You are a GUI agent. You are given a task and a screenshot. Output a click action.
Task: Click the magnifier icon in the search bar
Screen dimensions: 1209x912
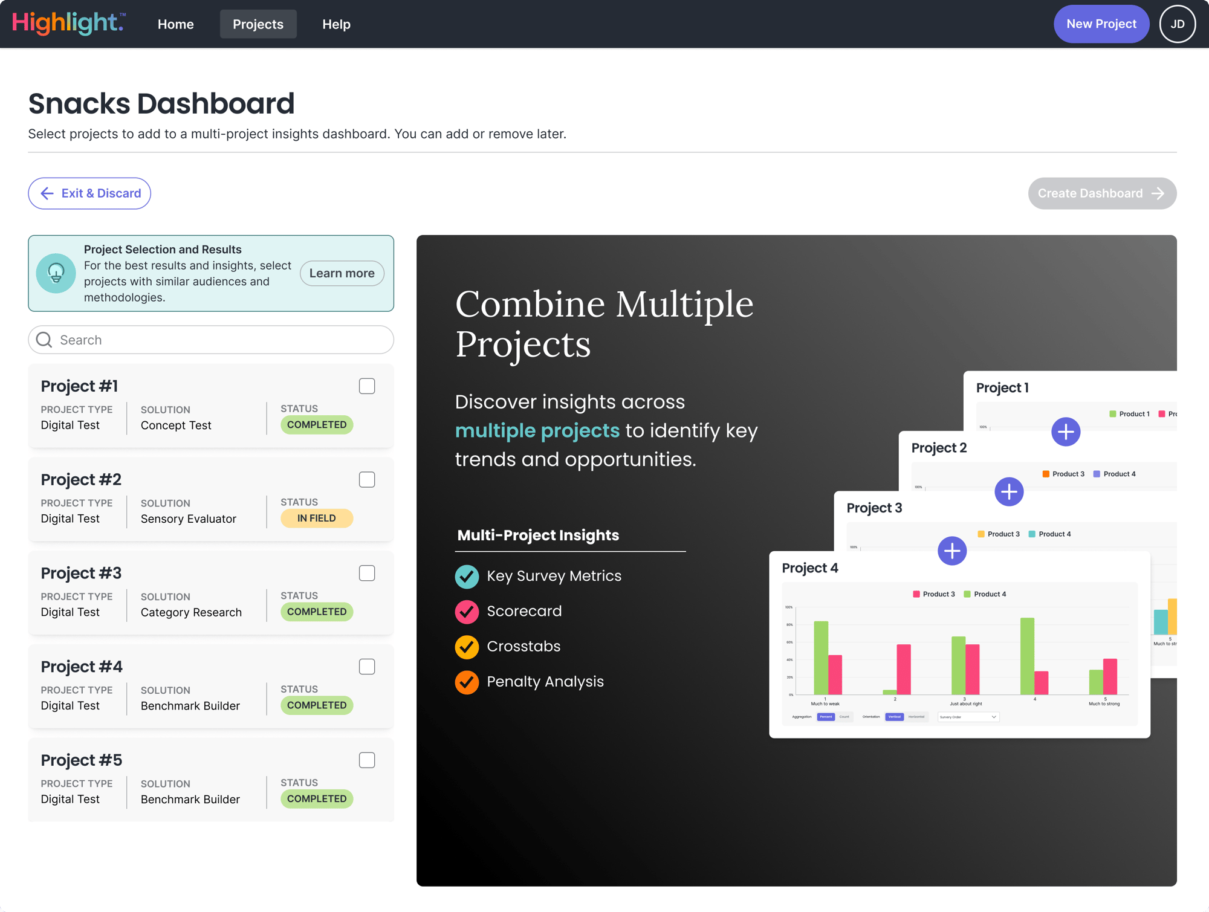click(x=44, y=340)
